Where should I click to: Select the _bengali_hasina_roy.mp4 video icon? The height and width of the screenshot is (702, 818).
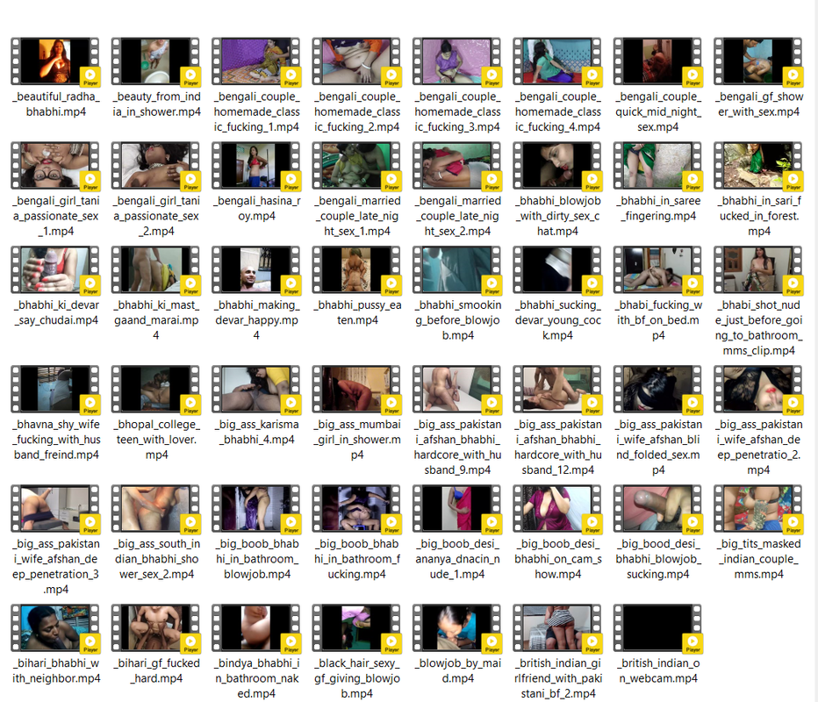[x=256, y=166]
